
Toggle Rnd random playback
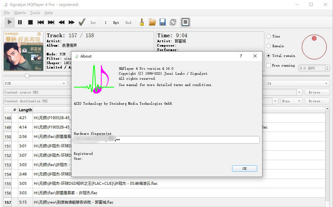click(x=128, y=23)
